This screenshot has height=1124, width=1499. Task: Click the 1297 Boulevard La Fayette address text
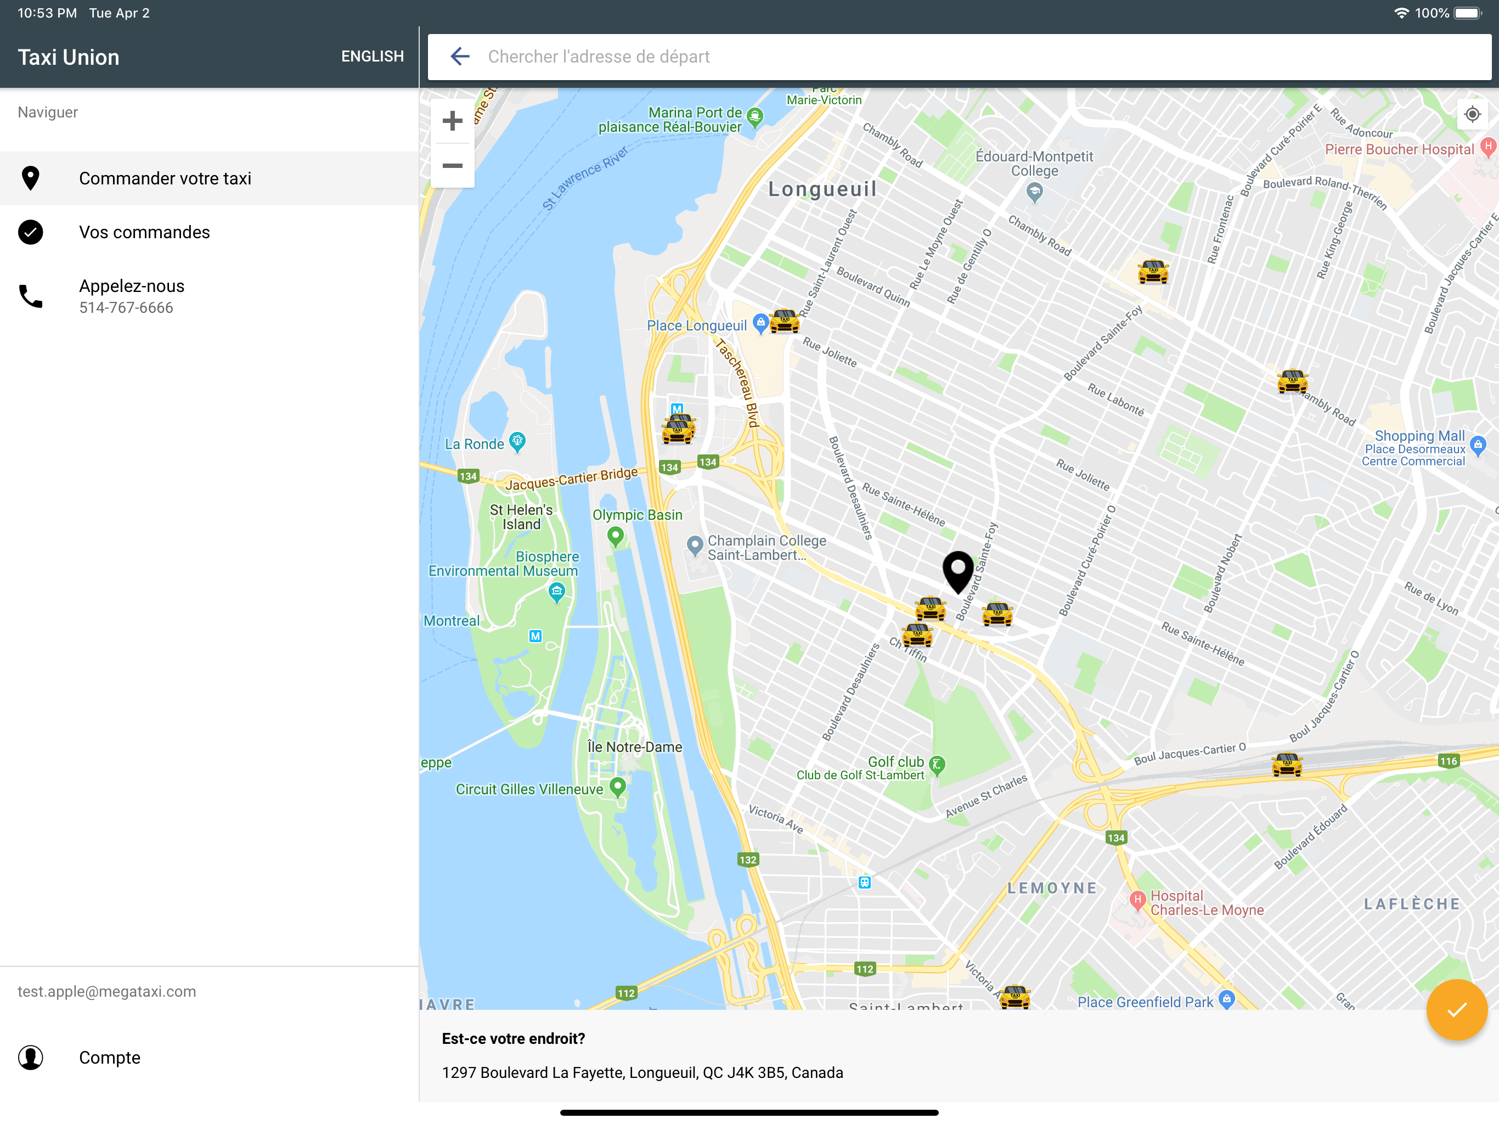point(643,1072)
